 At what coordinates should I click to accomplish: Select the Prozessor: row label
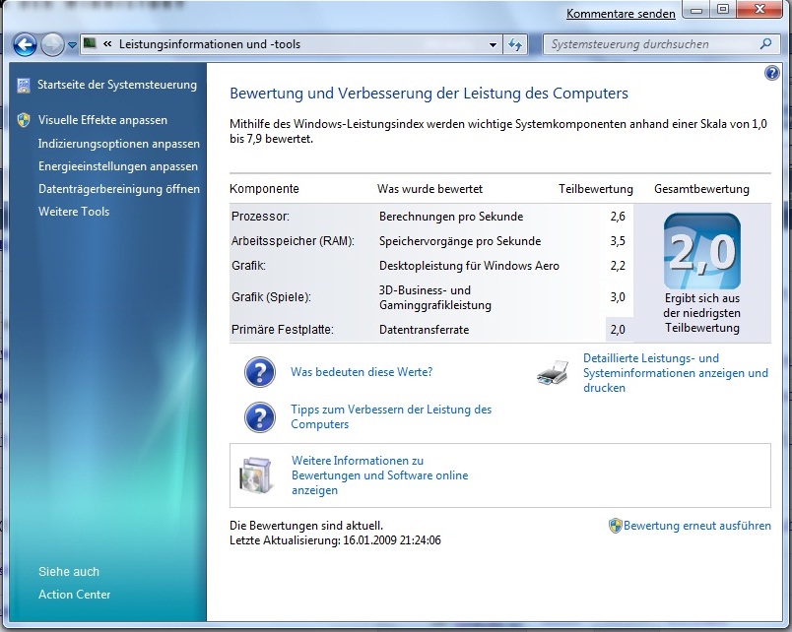tap(261, 217)
